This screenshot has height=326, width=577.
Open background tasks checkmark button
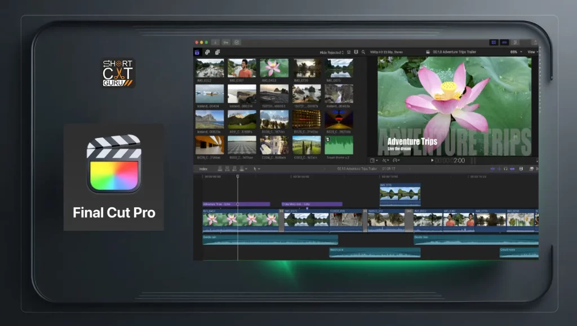click(x=237, y=42)
